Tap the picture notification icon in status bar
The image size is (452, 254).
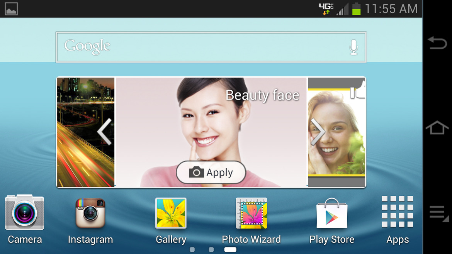click(11, 9)
